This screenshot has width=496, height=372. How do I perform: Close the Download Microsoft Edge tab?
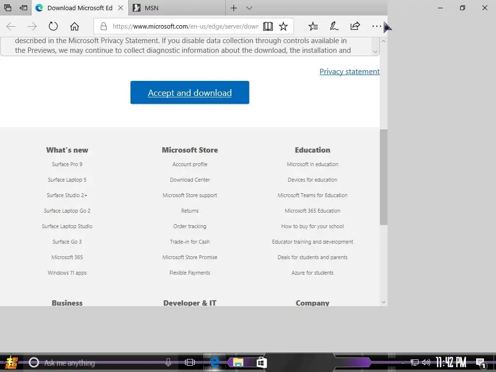tap(121, 8)
